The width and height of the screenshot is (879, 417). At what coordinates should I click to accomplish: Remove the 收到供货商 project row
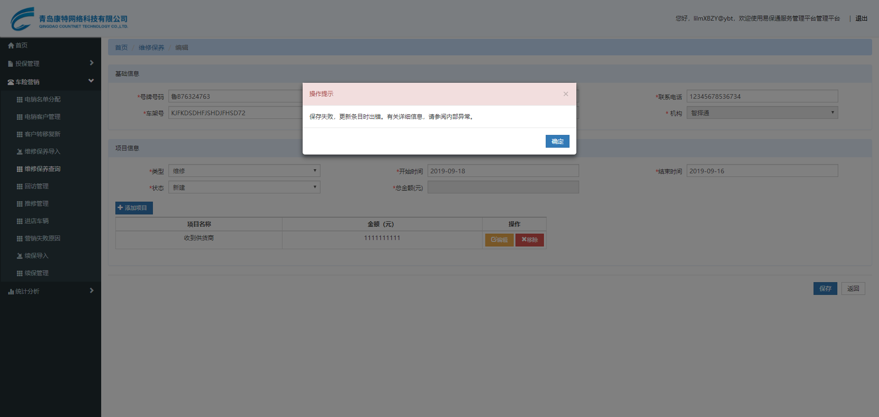pos(530,240)
